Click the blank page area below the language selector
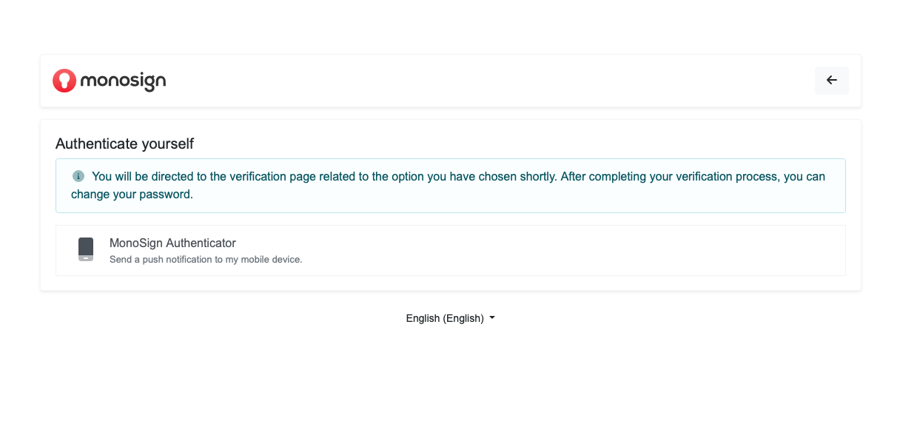This screenshot has height=421, width=900. (450, 377)
